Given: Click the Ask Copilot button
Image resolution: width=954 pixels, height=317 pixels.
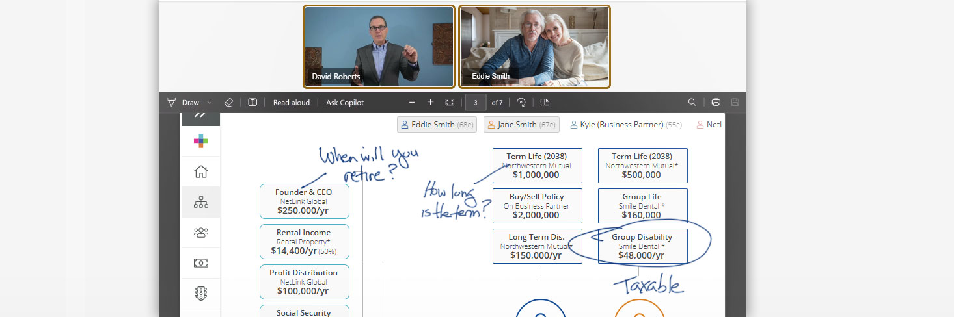Looking at the screenshot, I should pyautogui.click(x=345, y=103).
